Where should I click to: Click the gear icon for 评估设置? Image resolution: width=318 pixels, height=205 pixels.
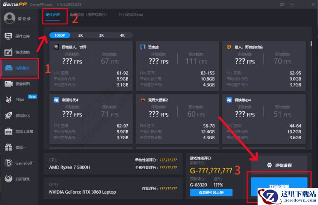click(x=269, y=165)
